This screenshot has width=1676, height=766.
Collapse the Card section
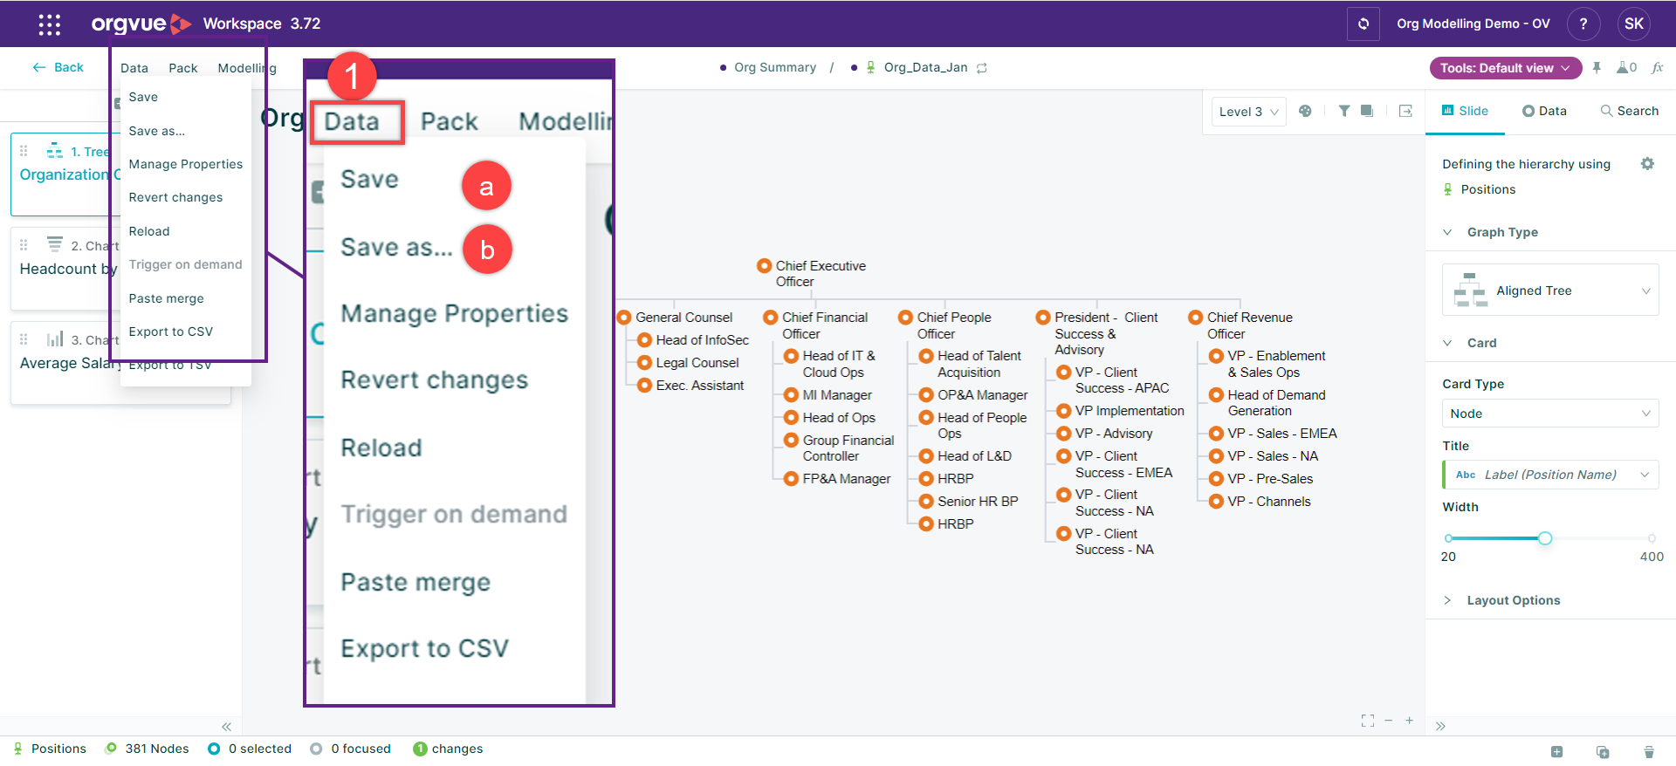[1447, 343]
